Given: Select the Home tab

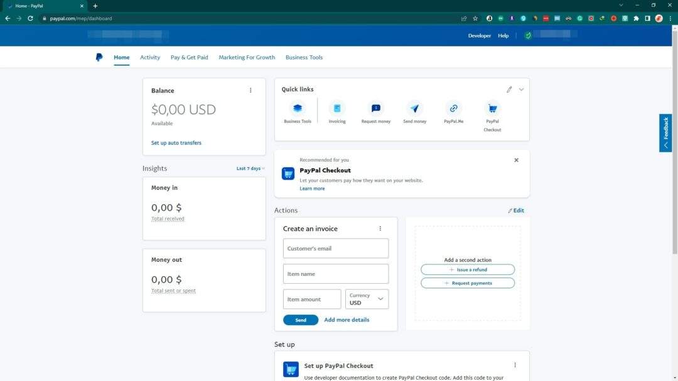Looking at the screenshot, I should coord(122,58).
